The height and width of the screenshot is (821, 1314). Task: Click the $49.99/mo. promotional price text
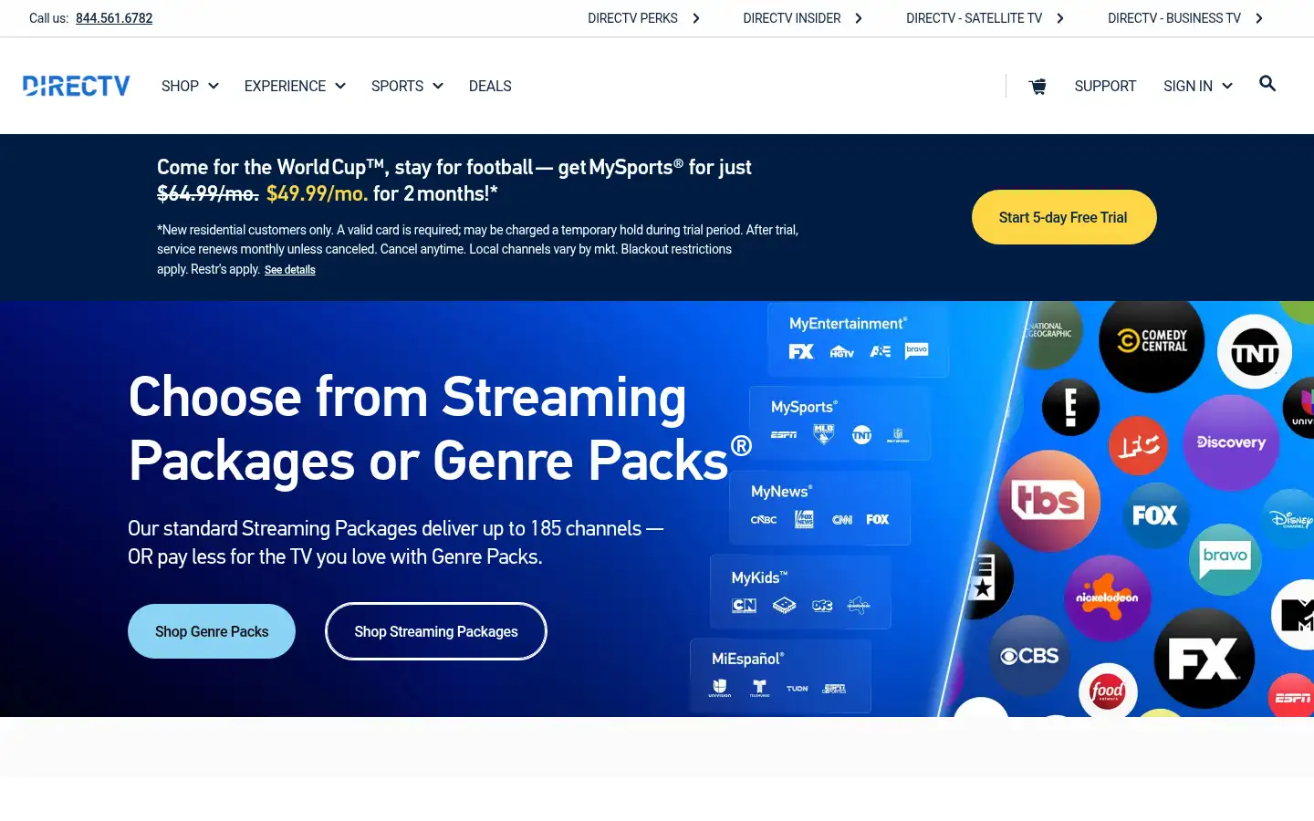(317, 193)
